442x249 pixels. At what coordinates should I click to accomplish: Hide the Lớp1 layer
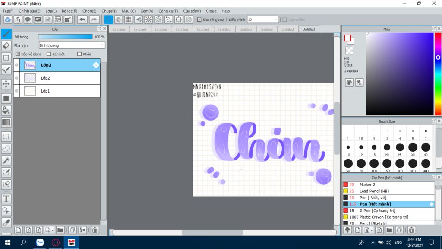point(17,91)
